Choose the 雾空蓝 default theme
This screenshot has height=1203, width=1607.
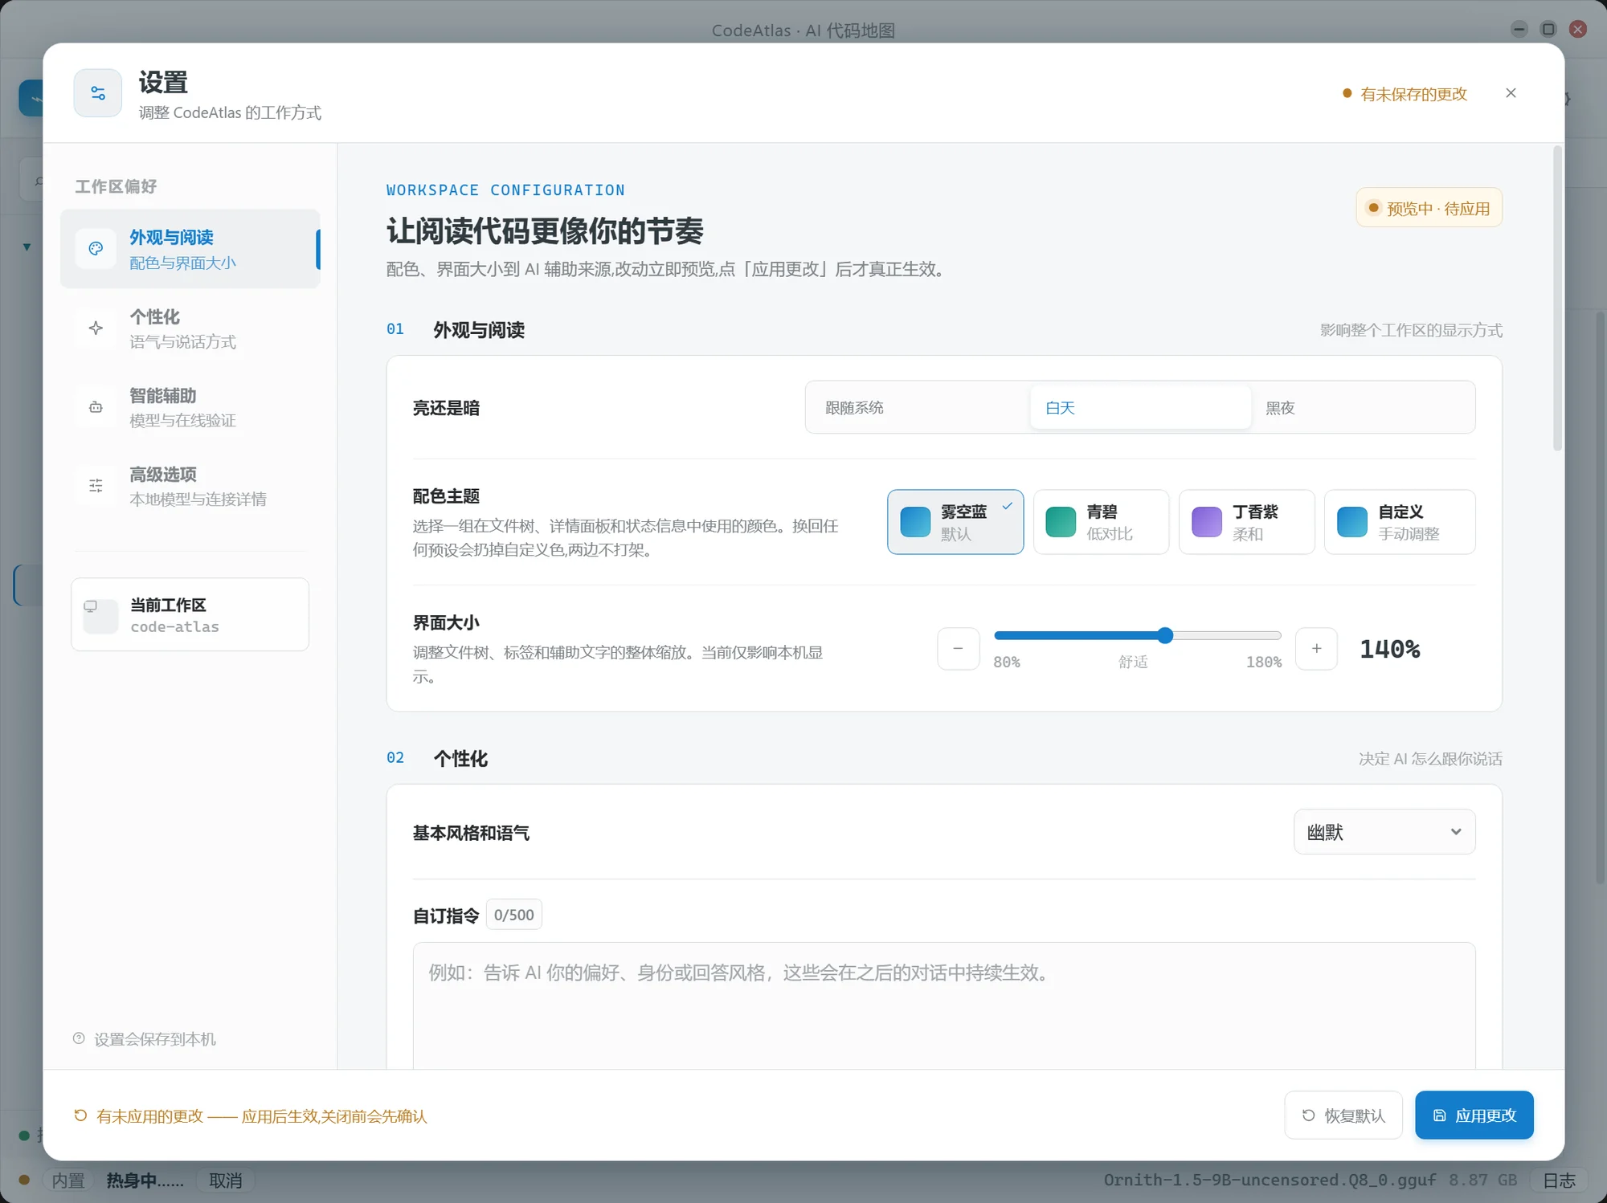tap(955, 522)
